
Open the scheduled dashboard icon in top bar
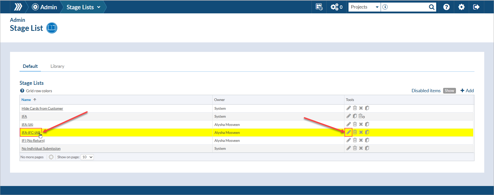(319, 7)
